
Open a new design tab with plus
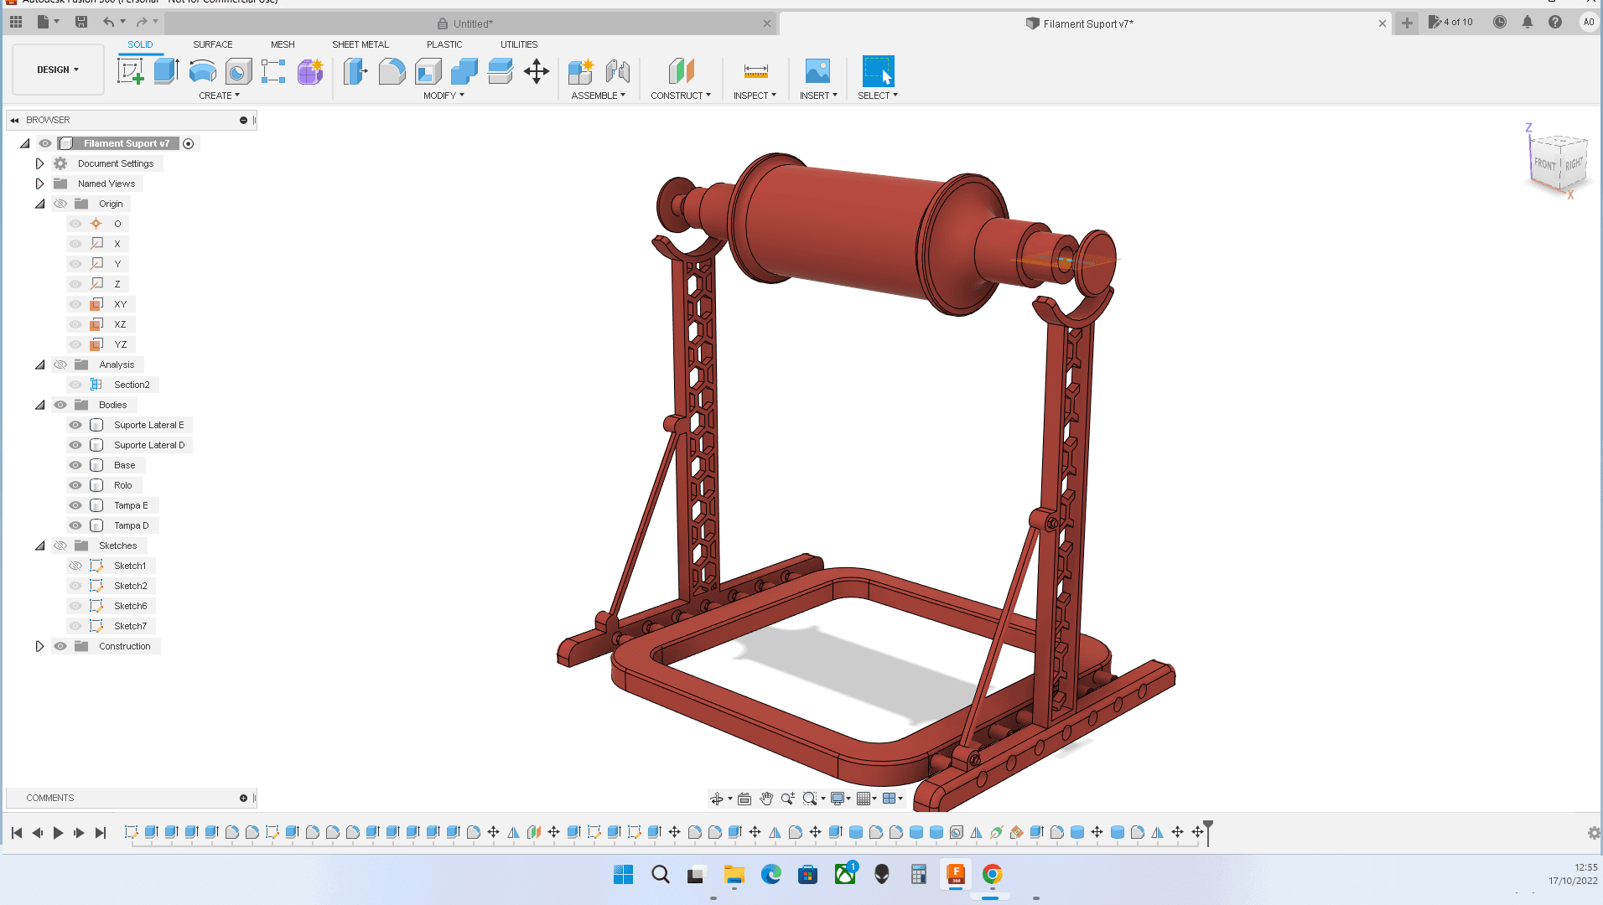(x=1407, y=23)
